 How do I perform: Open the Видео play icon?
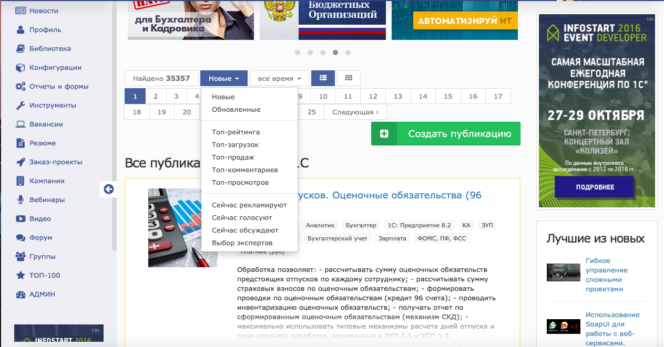(21, 218)
